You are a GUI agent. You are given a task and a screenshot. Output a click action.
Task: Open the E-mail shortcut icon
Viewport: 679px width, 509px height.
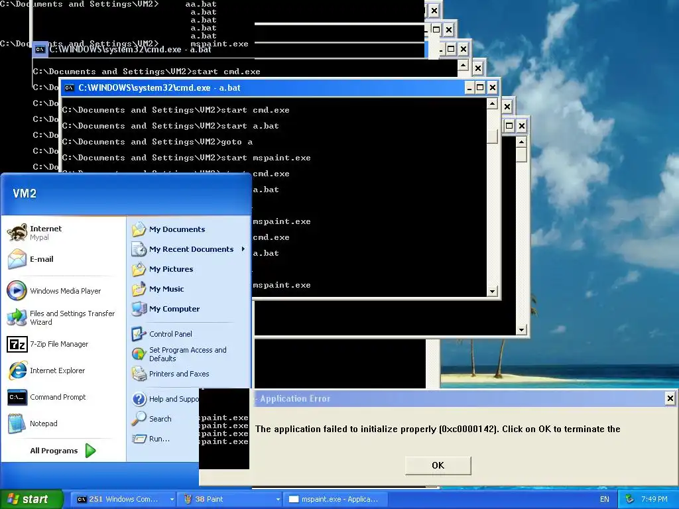pos(17,259)
